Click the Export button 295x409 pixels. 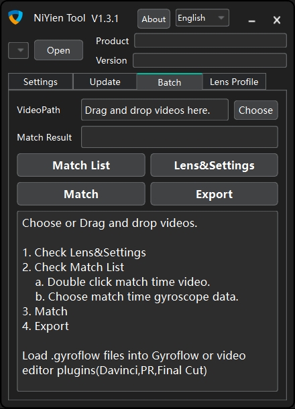[215, 194]
